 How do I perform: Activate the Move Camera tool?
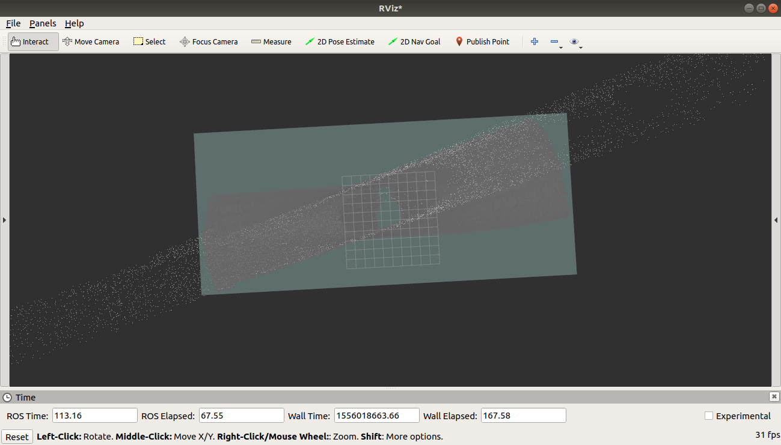coord(91,41)
